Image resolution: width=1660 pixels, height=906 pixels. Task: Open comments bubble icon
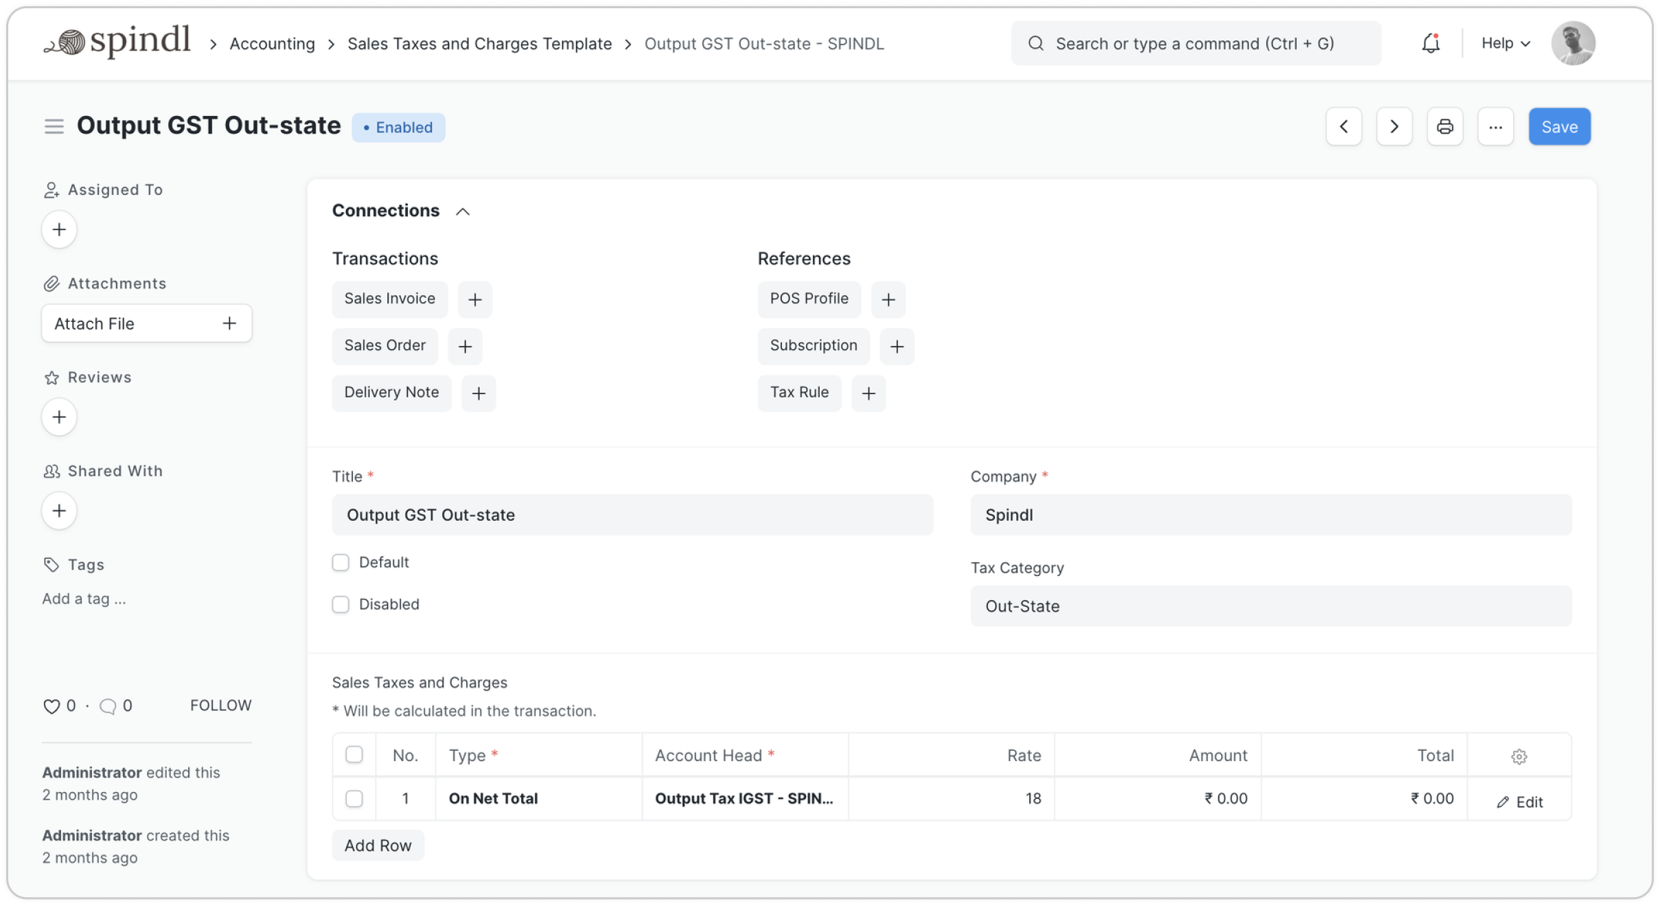point(108,706)
